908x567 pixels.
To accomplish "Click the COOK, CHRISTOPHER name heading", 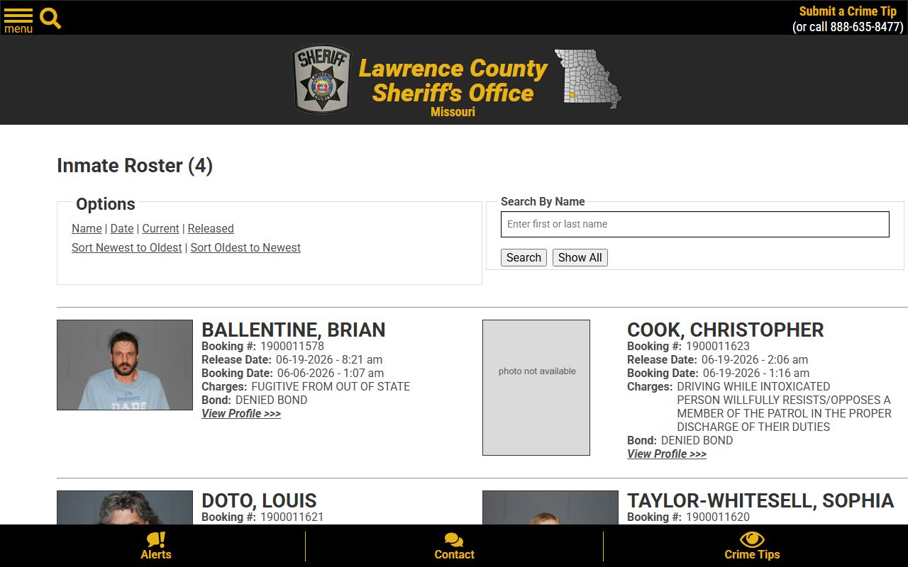I will 726,330.
